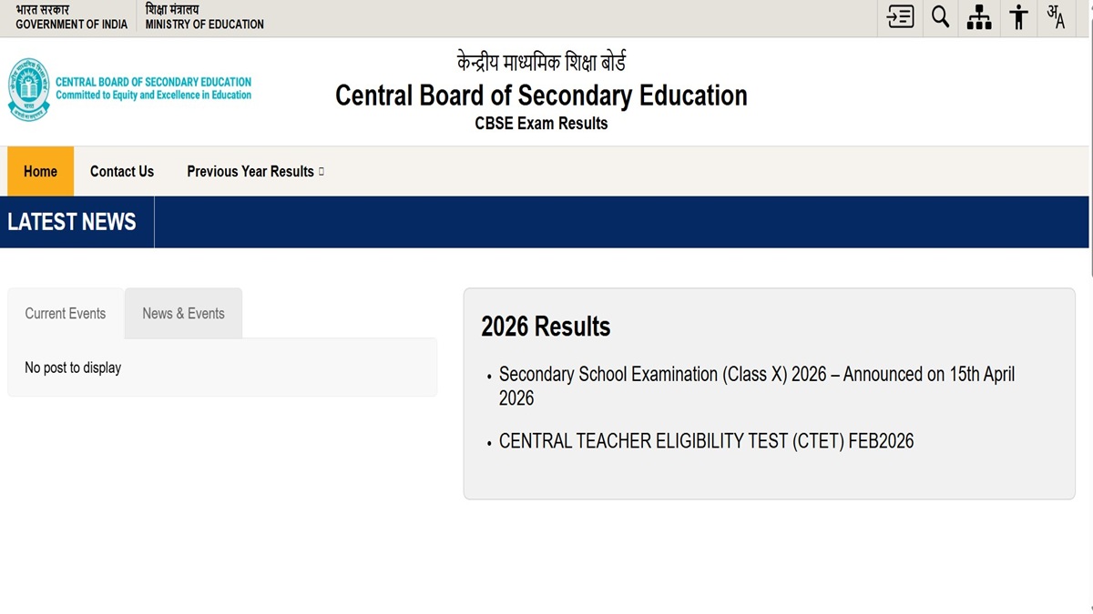This screenshot has height=614, width=1093.
Task: Click the CBSE emblem logo
Action: click(x=28, y=89)
